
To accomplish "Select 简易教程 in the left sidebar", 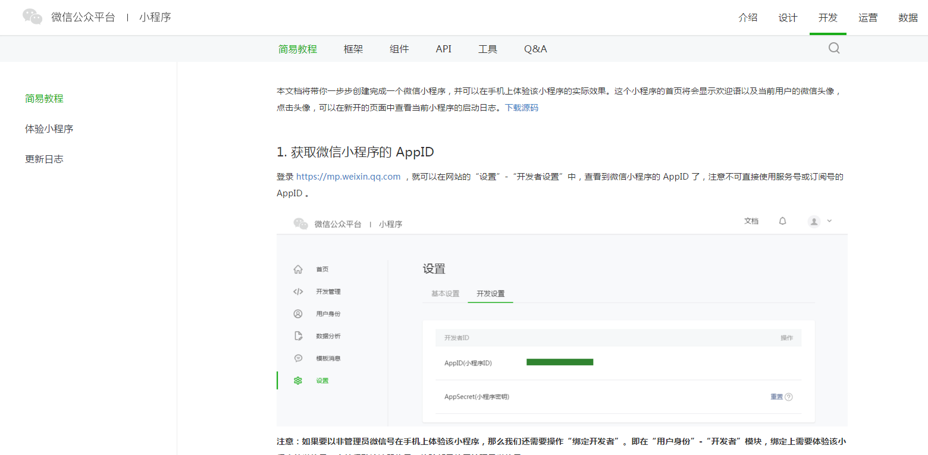I will (44, 99).
